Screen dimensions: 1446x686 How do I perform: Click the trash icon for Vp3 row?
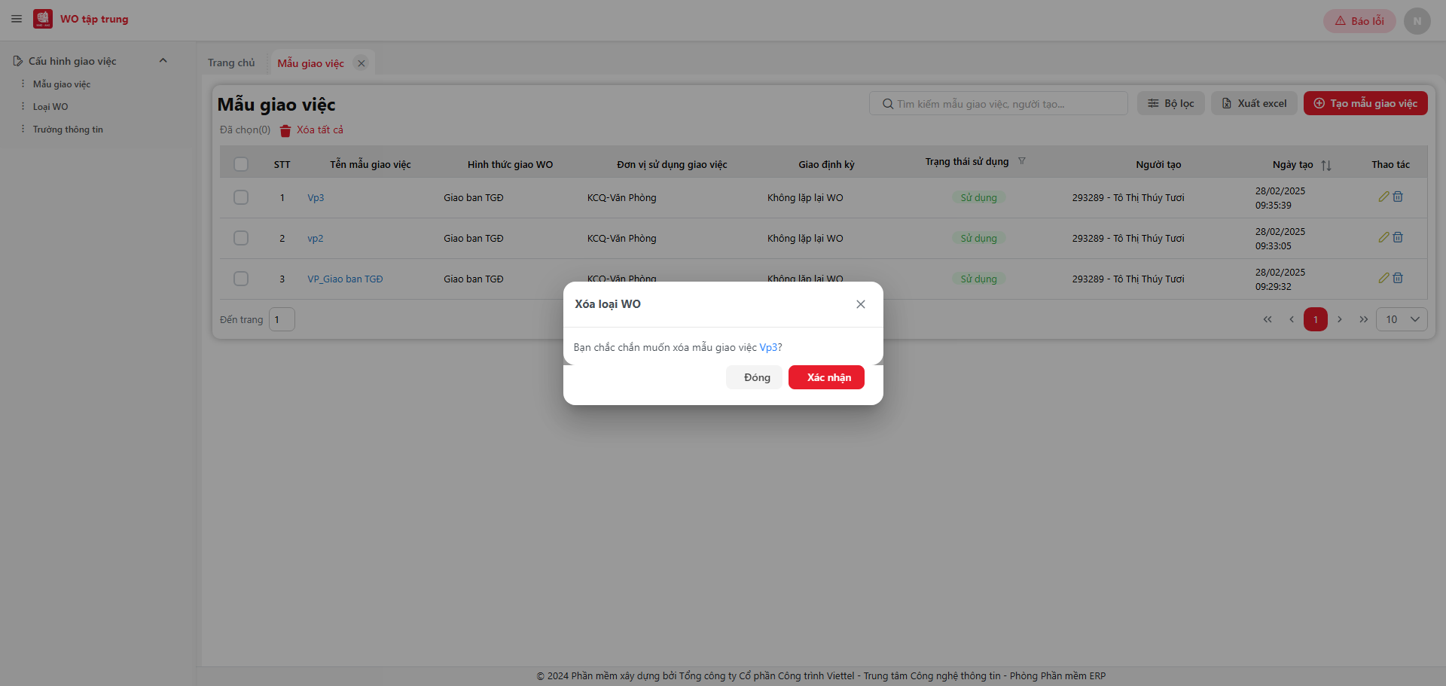[x=1398, y=197]
